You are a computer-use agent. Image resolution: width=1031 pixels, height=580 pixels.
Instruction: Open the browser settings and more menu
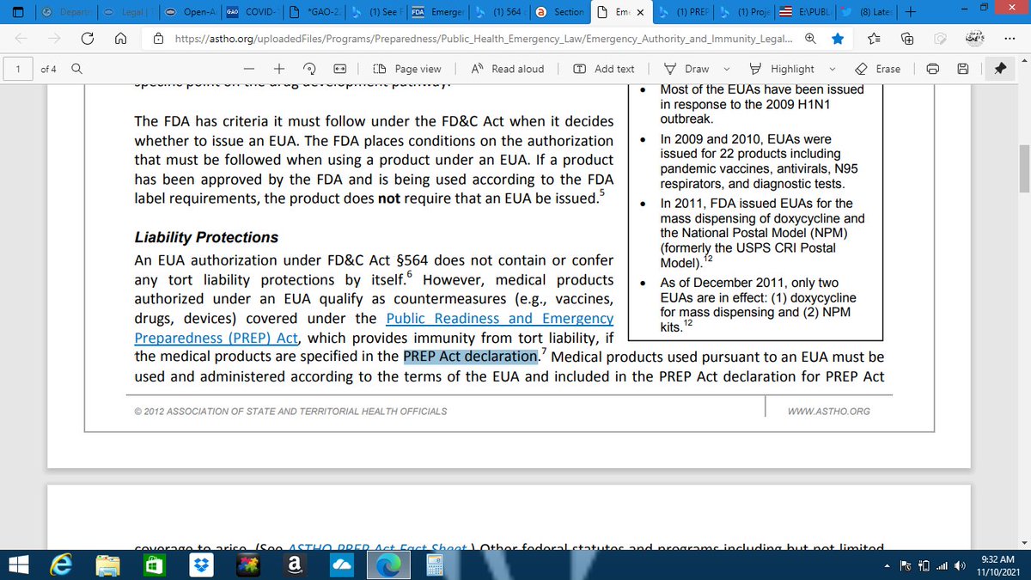[1010, 39]
